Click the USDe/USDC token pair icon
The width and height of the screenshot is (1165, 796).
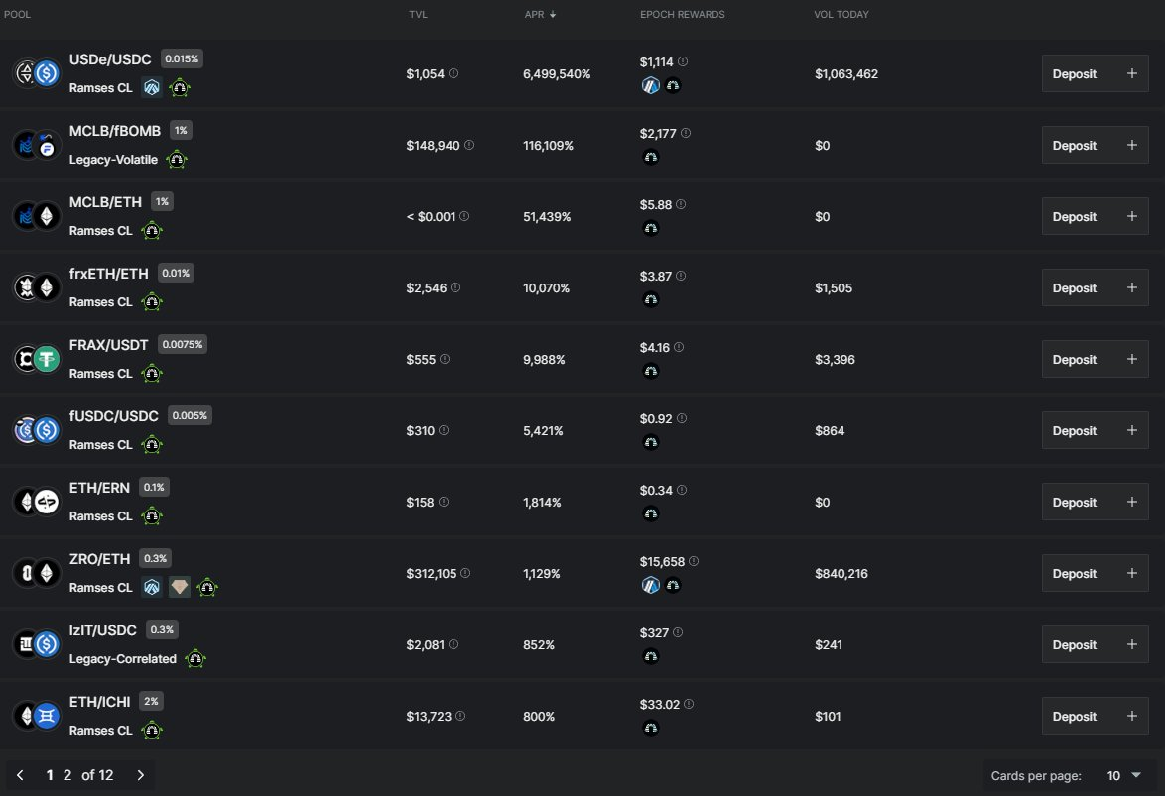tap(37, 73)
